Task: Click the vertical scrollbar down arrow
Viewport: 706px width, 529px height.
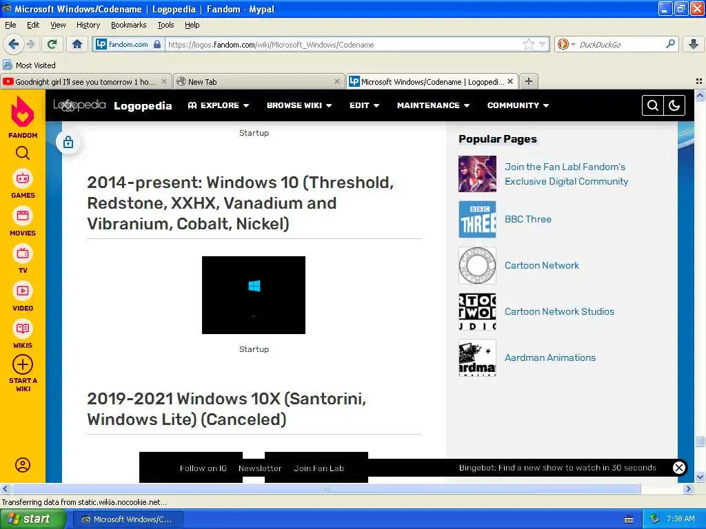Action: point(700,477)
